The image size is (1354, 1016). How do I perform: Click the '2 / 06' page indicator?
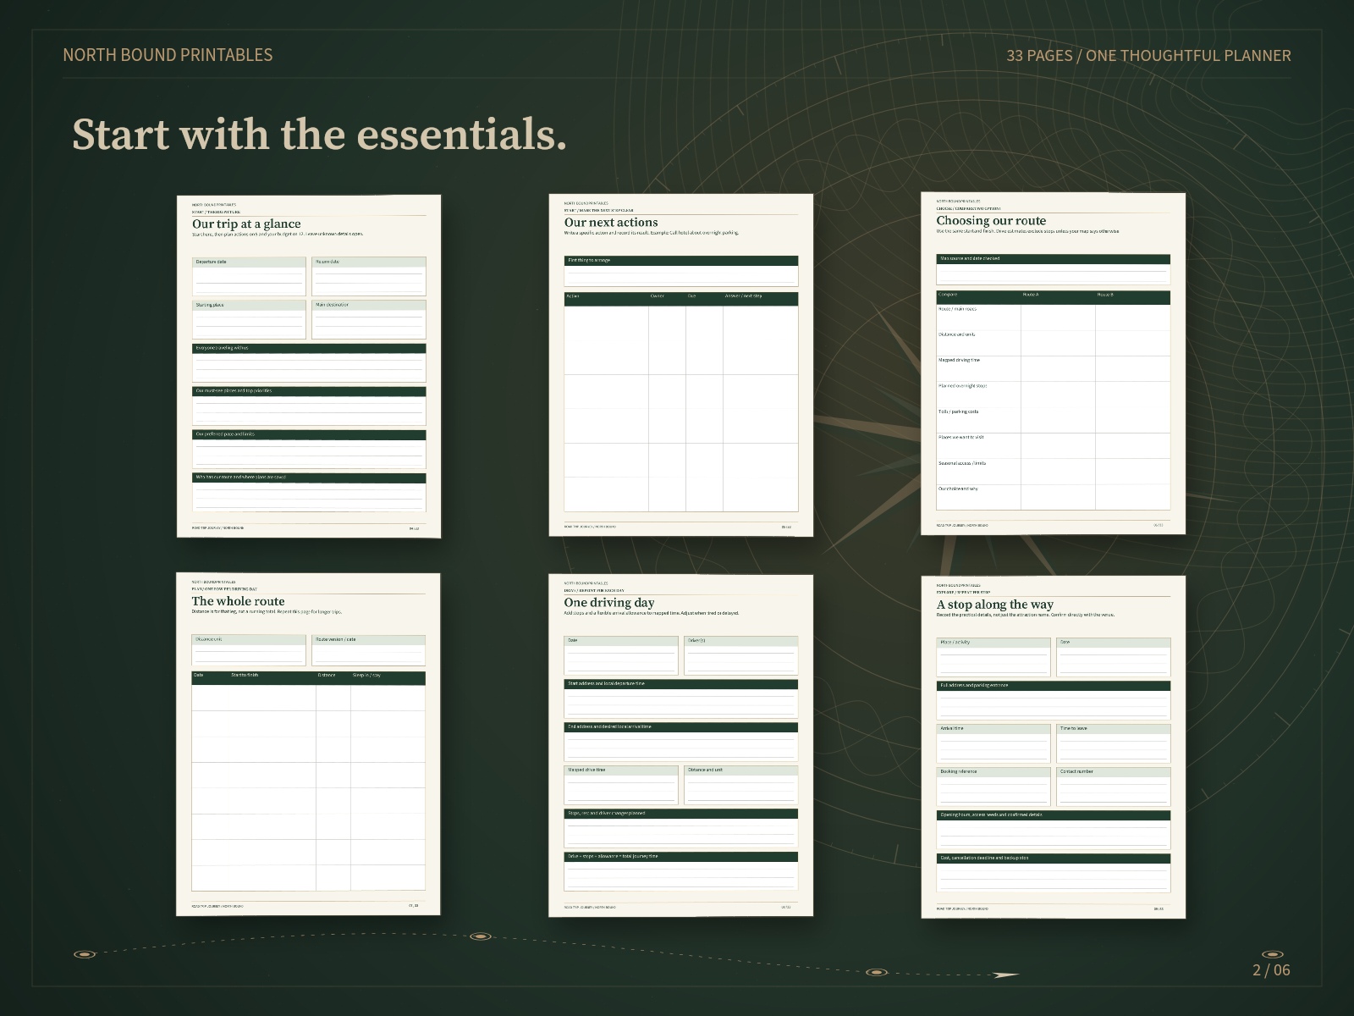point(1271,970)
